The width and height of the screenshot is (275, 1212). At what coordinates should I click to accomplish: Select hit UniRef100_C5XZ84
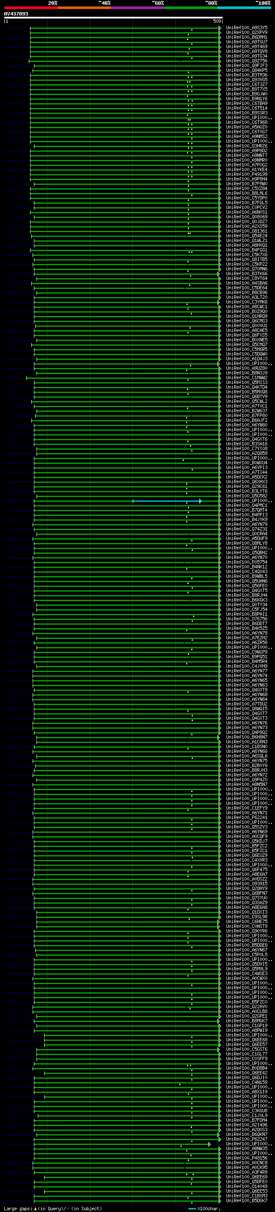tap(247, 189)
